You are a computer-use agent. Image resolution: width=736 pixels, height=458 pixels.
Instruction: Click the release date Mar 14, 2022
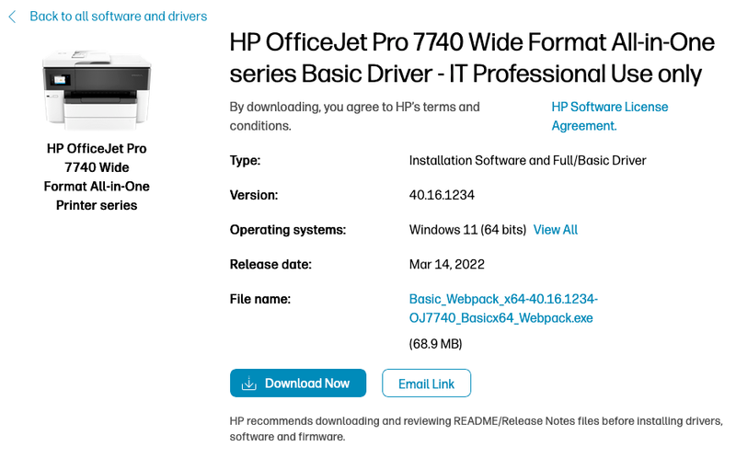pos(446,265)
